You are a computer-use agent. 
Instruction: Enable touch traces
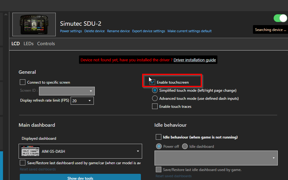click(x=155, y=106)
